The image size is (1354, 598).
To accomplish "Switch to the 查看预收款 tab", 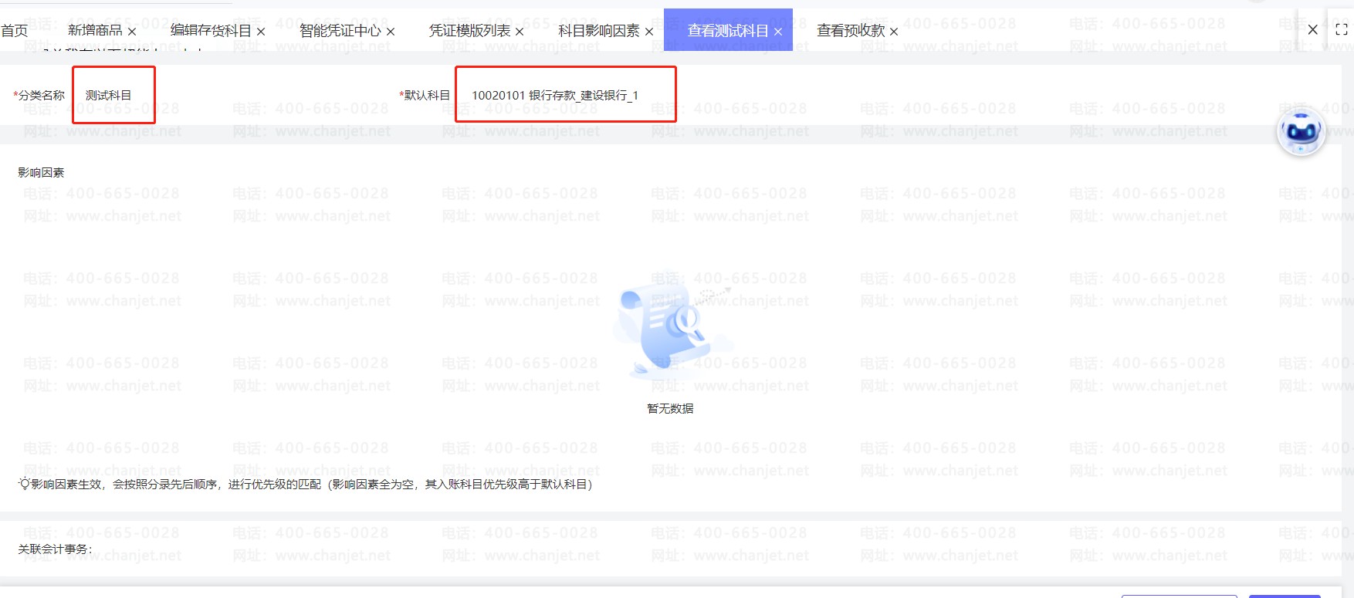I will [x=850, y=31].
